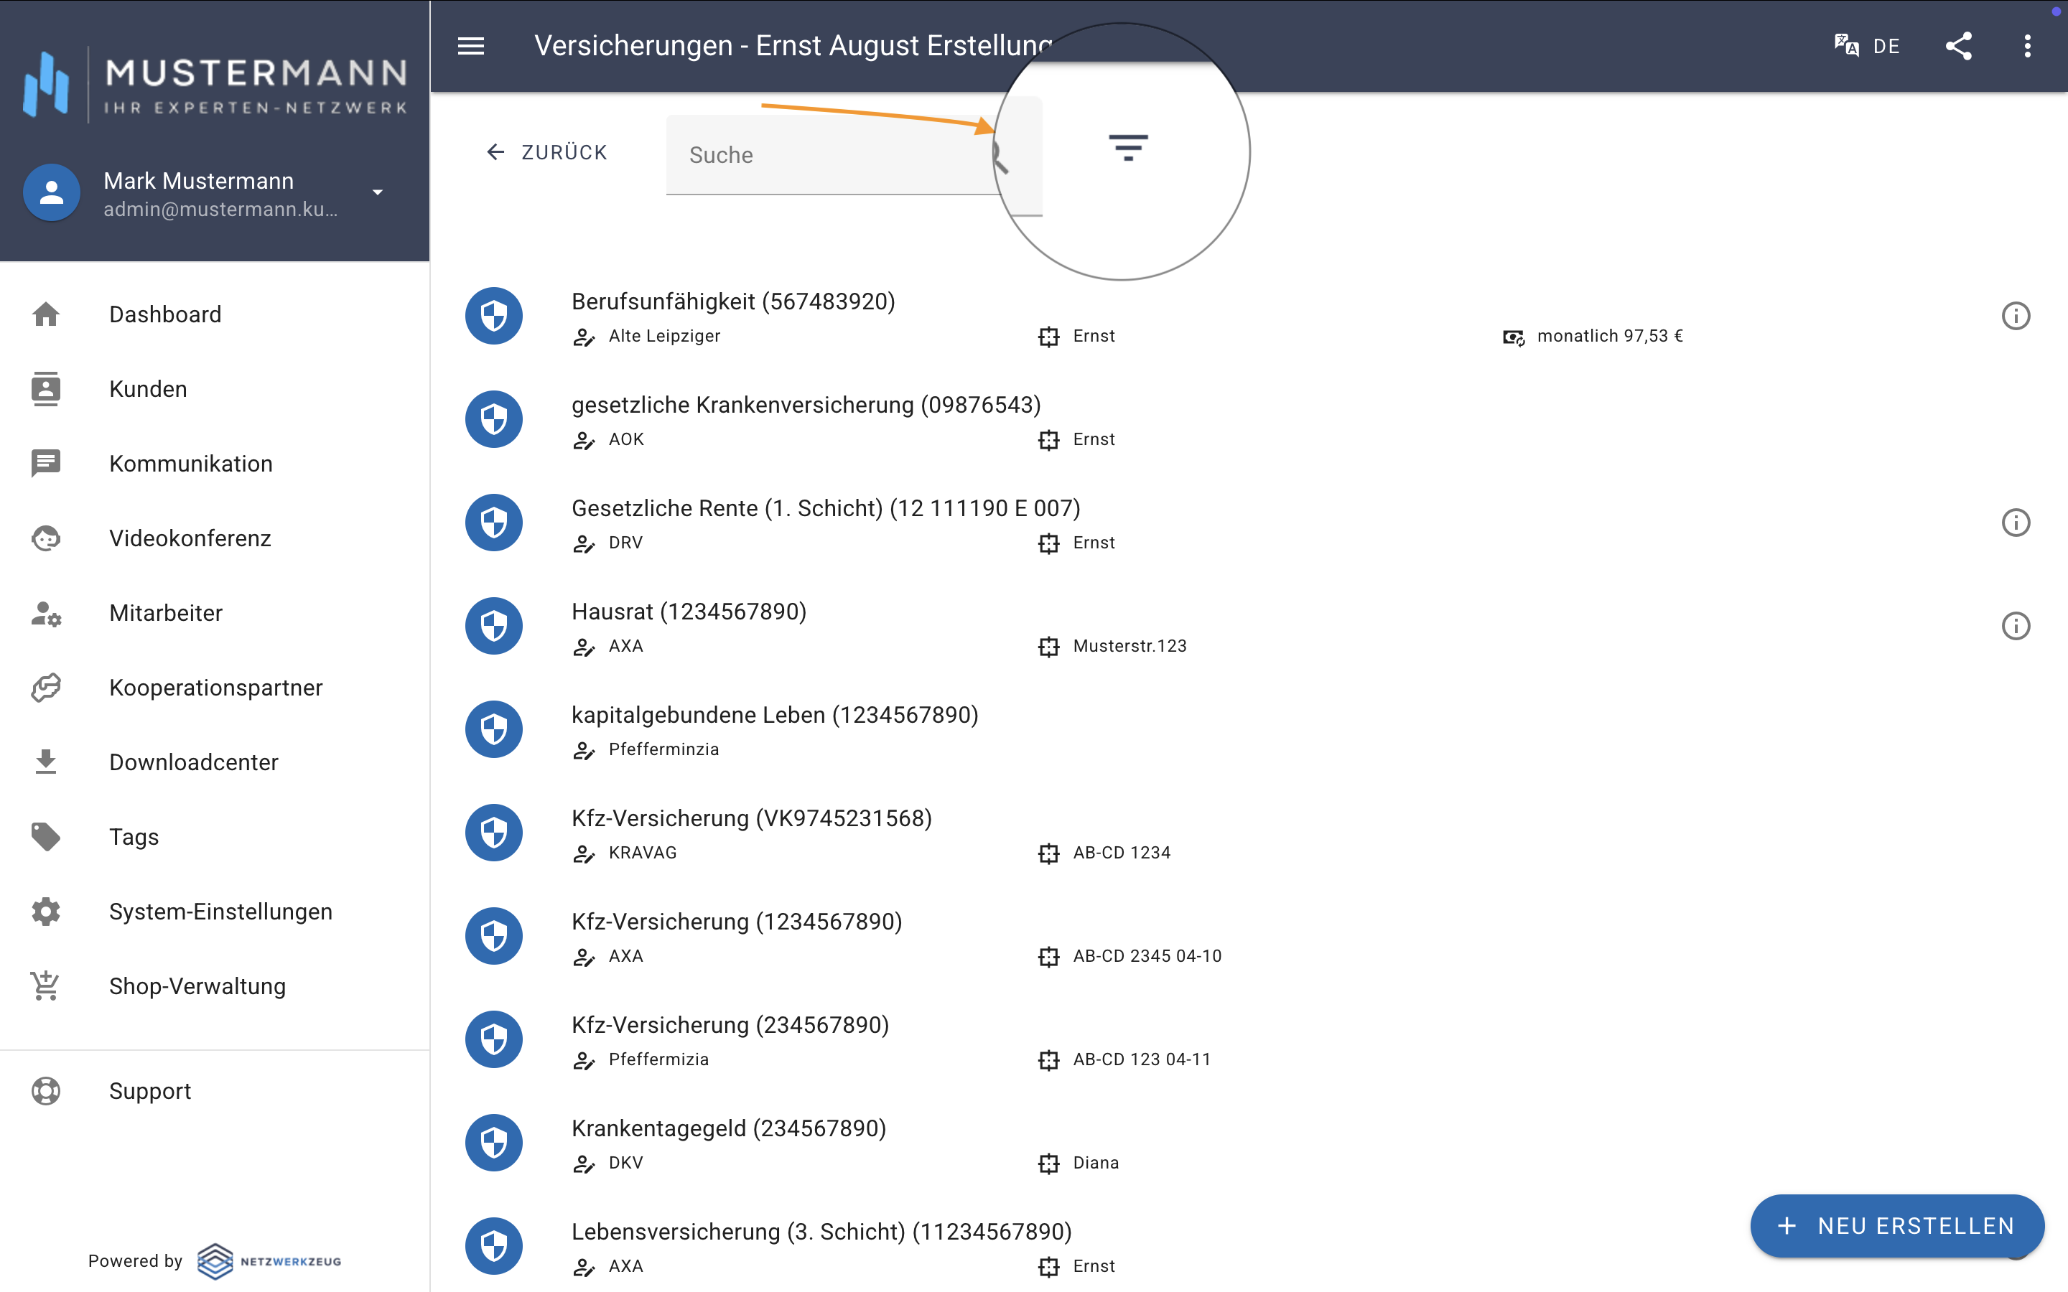Open the share icon in header
The image size is (2068, 1292).
coord(1959,46)
